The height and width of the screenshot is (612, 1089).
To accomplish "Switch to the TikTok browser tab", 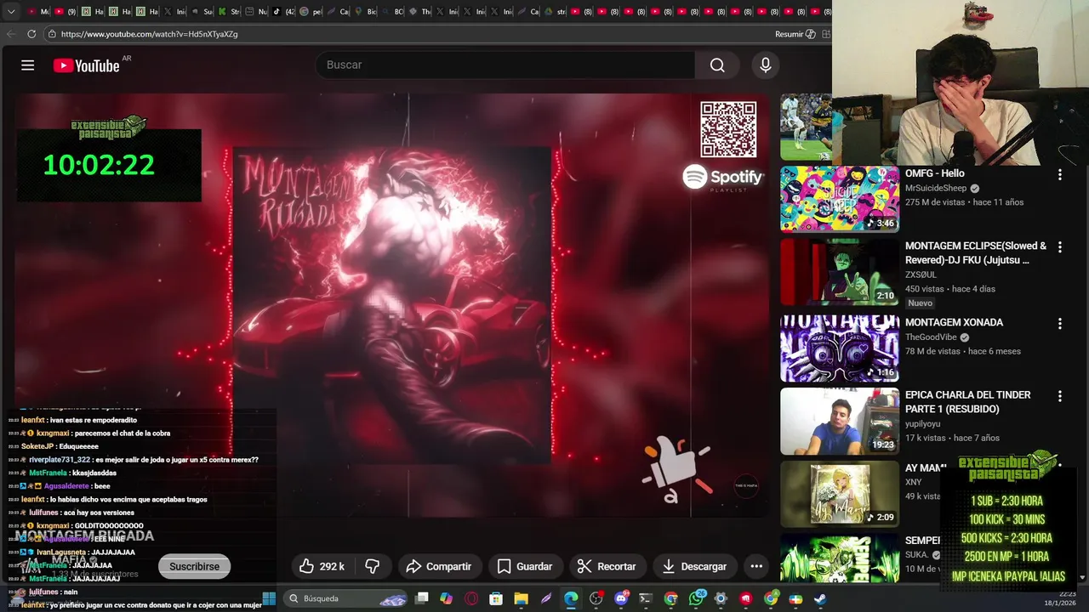I will click(285, 11).
